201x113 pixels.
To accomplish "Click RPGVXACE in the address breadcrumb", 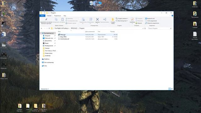I will [x=74, y=28].
